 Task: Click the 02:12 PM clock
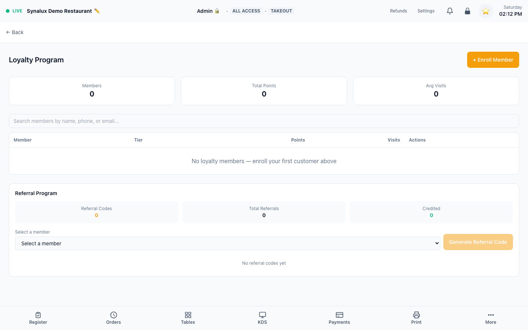[510, 14]
